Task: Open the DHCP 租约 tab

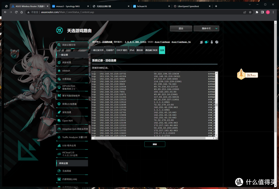Action: [x=122, y=50]
